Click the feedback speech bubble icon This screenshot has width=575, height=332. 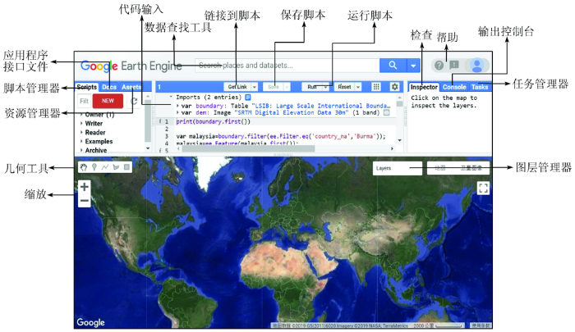point(454,65)
